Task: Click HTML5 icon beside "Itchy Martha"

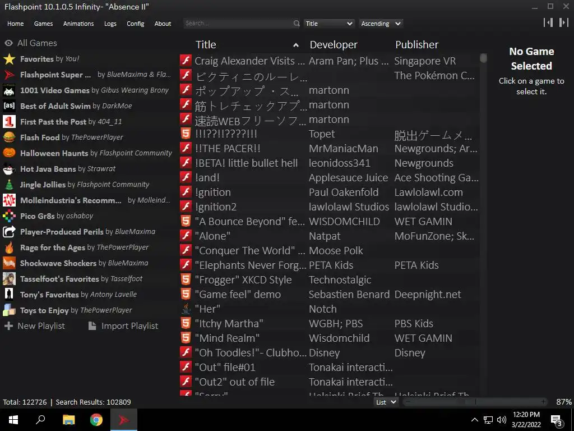Action: [186, 323]
